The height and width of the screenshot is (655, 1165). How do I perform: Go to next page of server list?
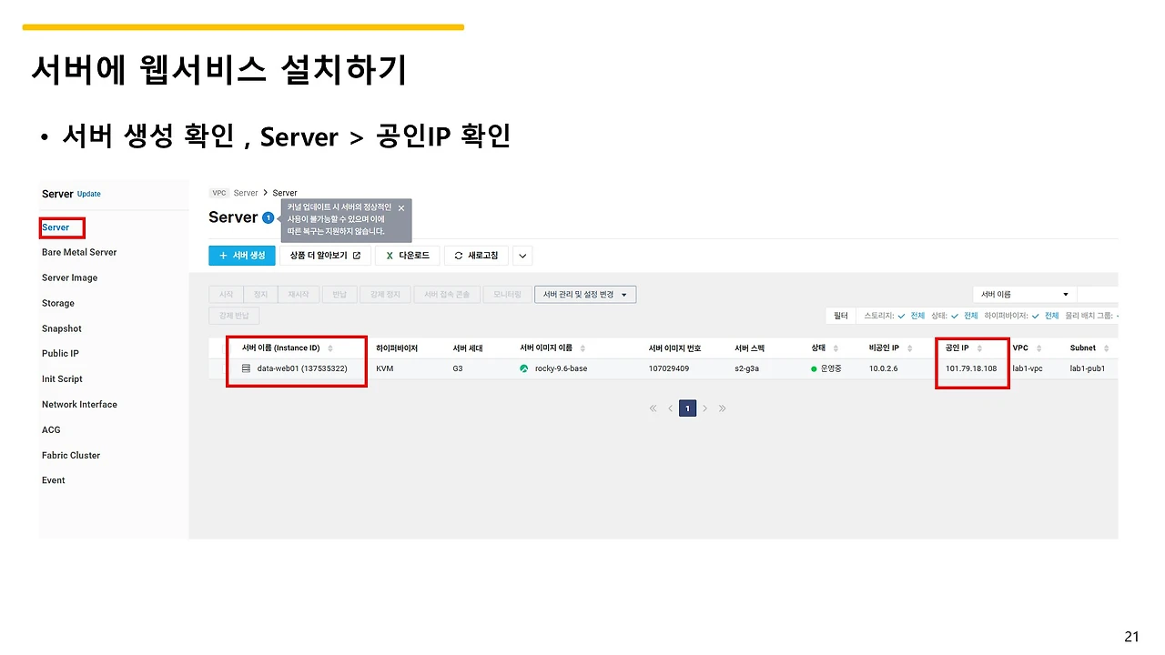point(704,408)
